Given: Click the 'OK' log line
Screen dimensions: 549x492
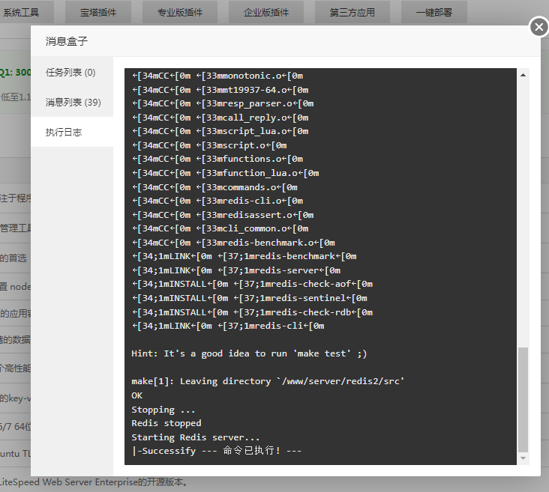Looking at the screenshot, I should point(137,395).
